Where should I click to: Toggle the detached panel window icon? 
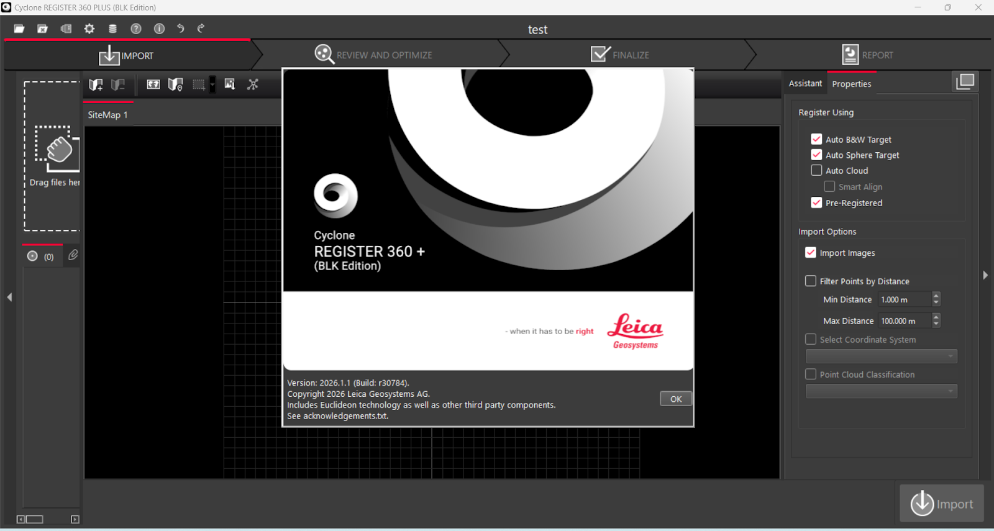(965, 82)
